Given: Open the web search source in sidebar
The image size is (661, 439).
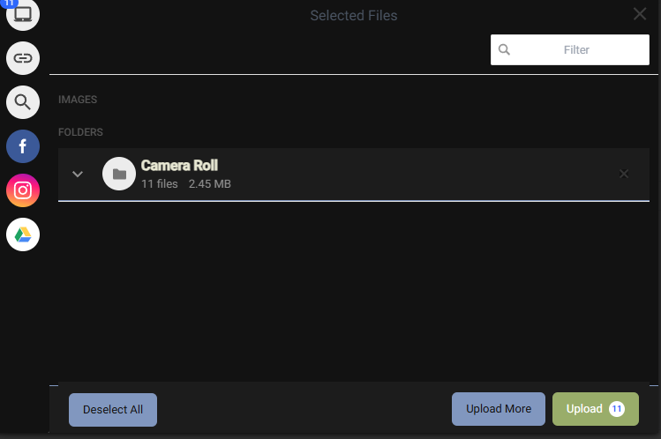Looking at the screenshot, I should (x=23, y=102).
